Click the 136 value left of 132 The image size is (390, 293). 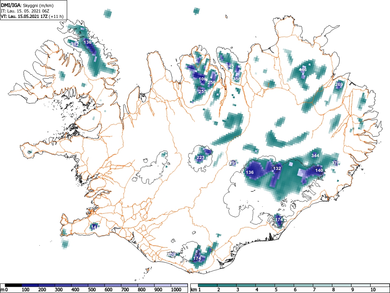click(x=250, y=172)
